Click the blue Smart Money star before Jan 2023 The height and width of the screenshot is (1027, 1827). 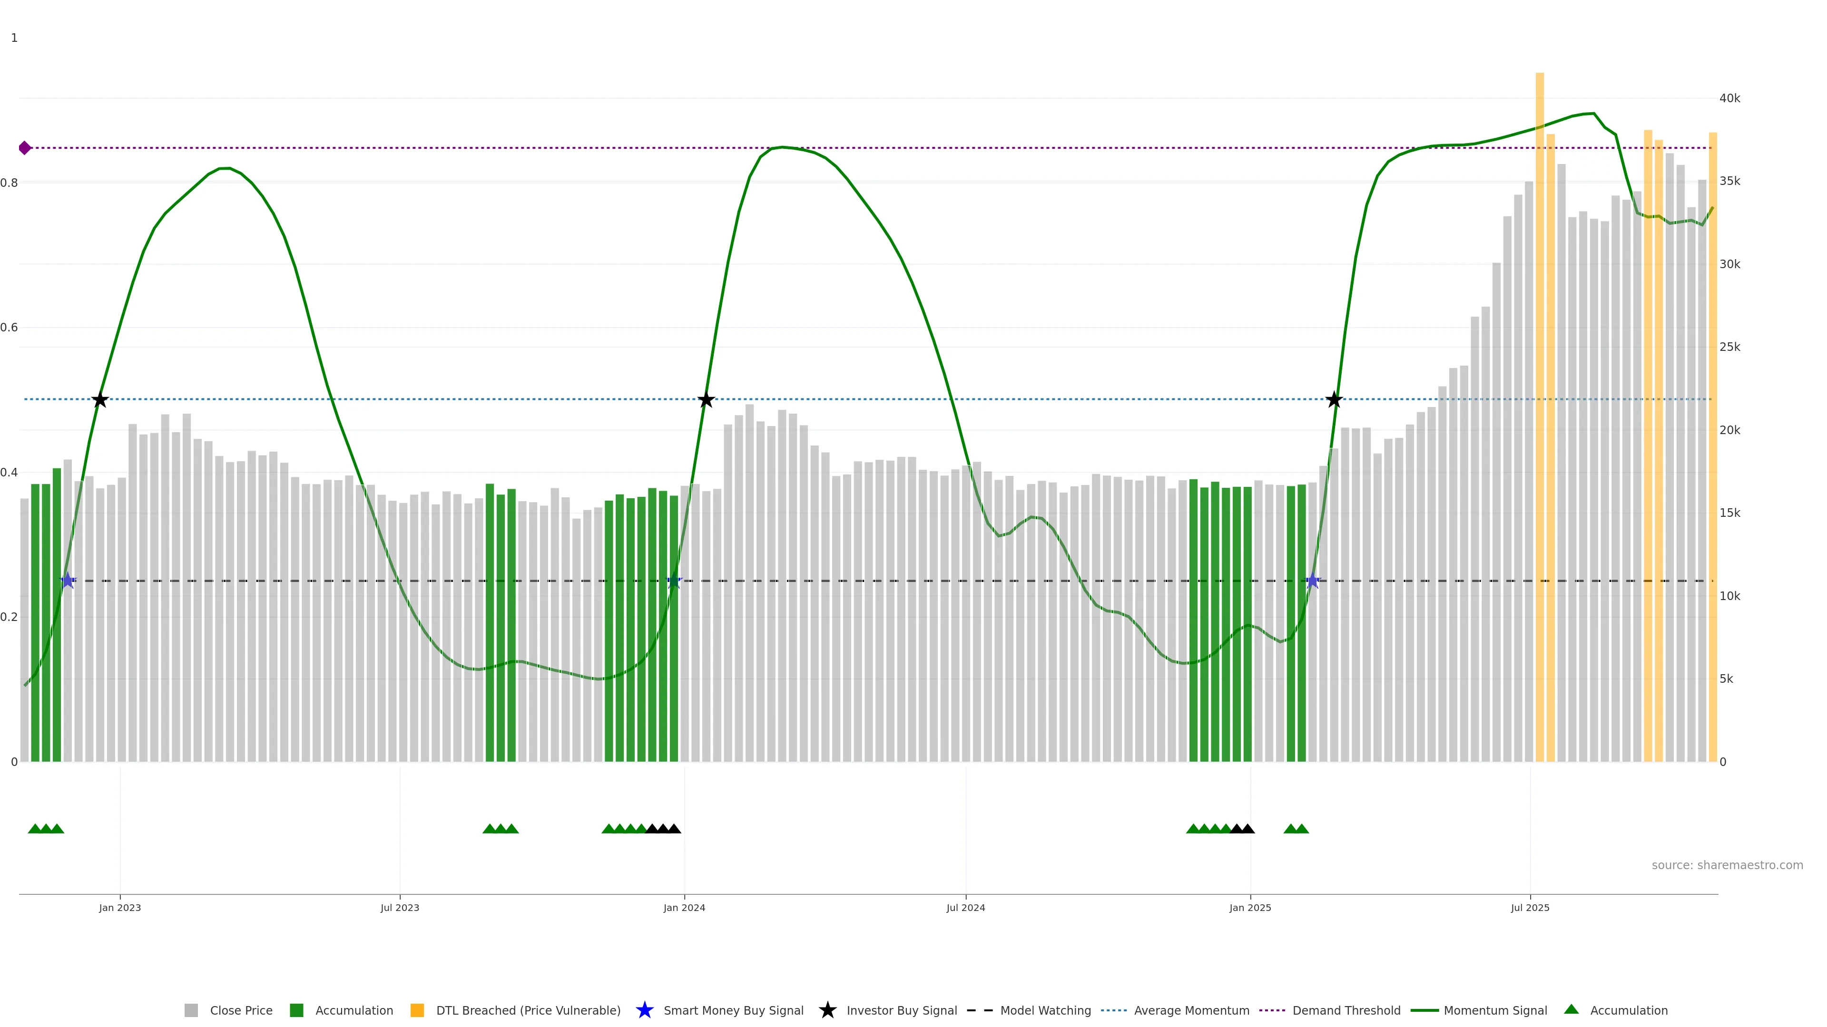(68, 581)
